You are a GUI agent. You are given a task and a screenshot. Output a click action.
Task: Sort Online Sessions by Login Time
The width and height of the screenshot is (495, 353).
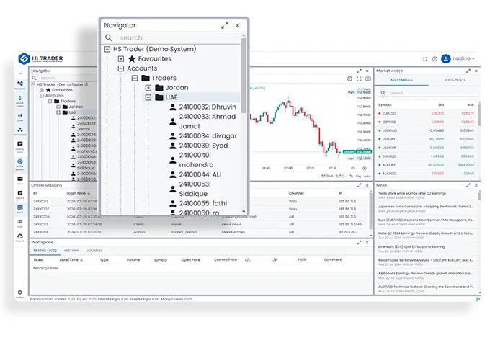pos(79,193)
